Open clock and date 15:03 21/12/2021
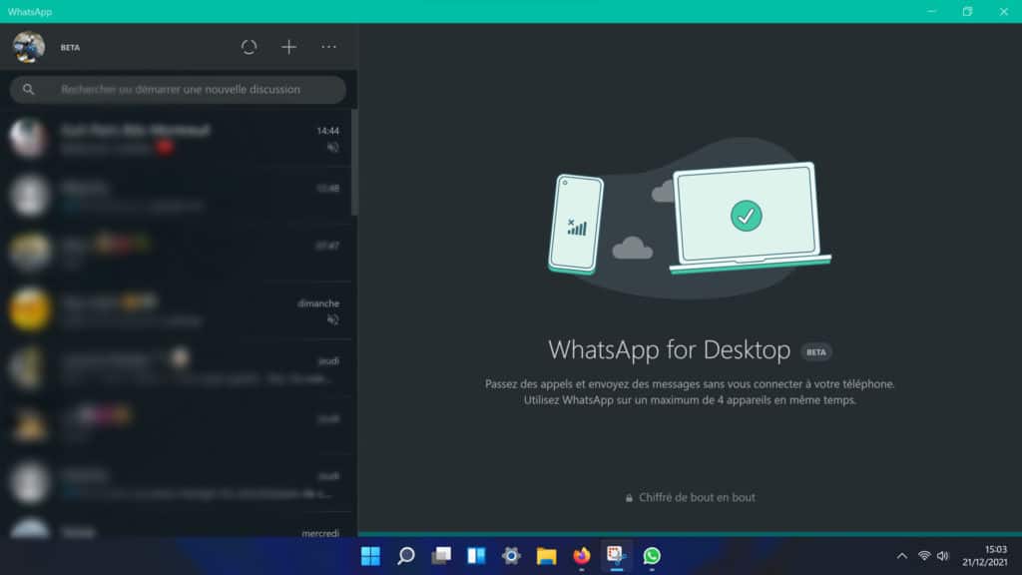1022x575 pixels. point(985,556)
